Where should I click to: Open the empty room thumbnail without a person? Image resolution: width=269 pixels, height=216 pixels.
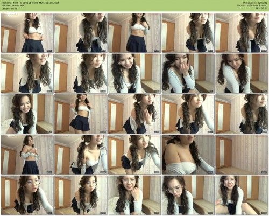242,155
